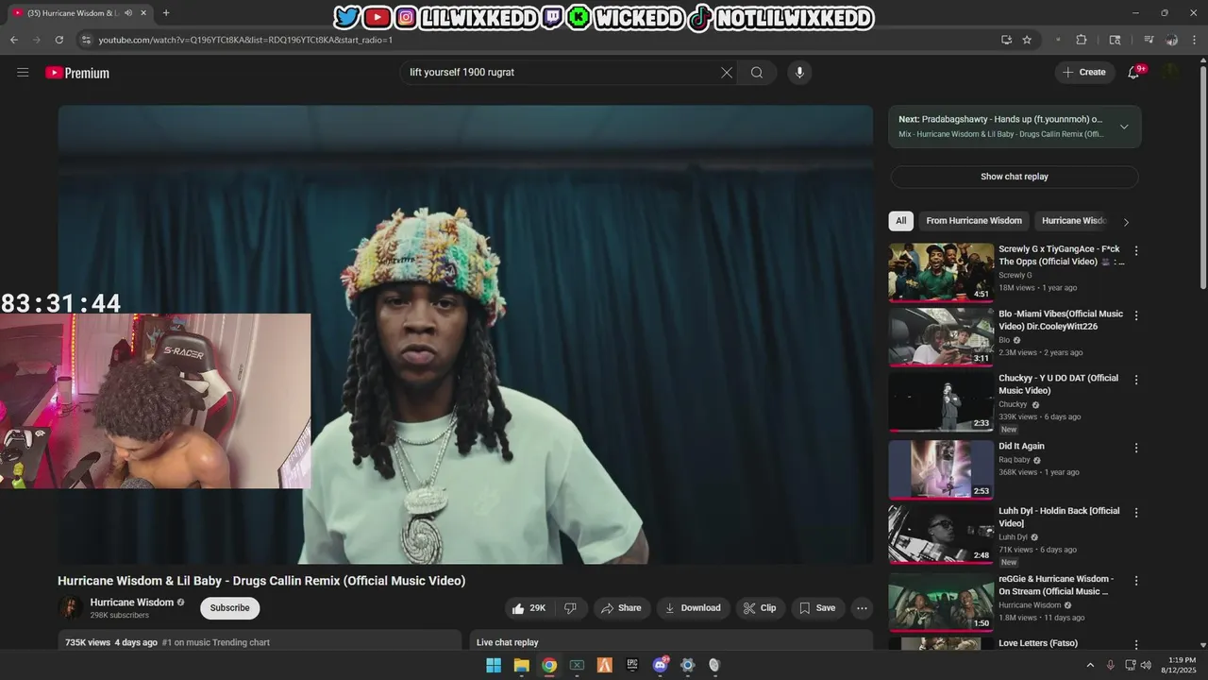This screenshot has height=680, width=1208.
Task: Play Blo Miami Vibes thumbnail
Action: (x=941, y=337)
